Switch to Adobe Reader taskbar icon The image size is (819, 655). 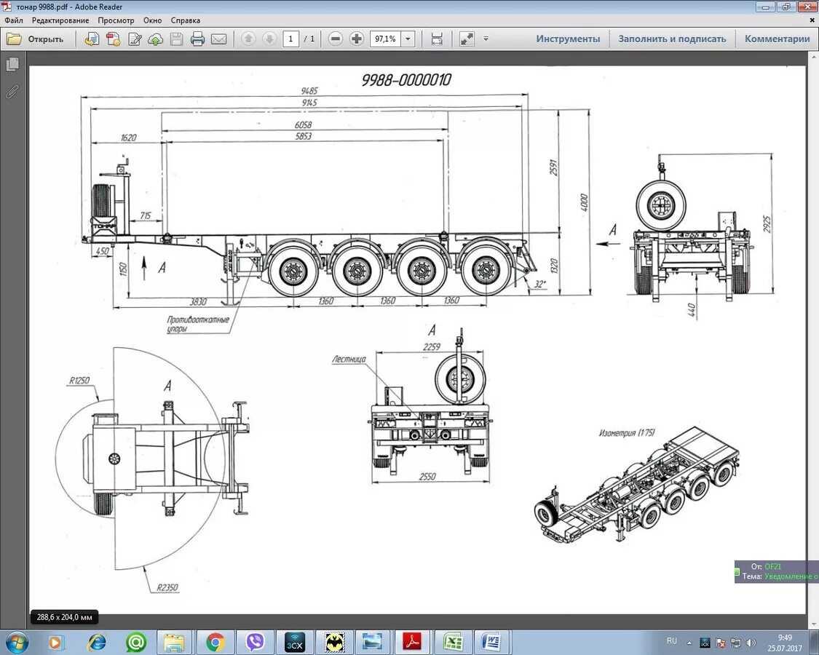pos(414,642)
